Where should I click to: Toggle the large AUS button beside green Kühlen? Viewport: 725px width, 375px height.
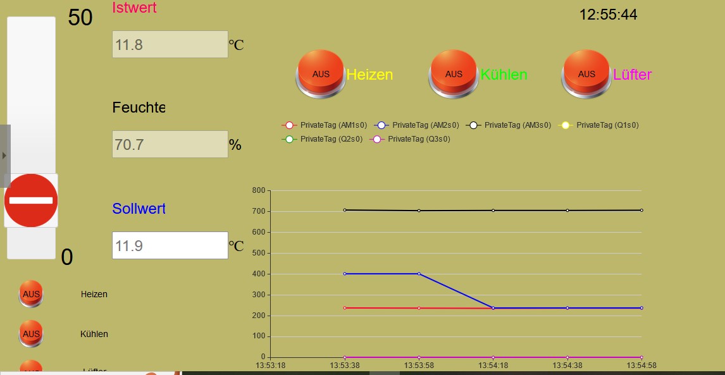click(x=454, y=73)
